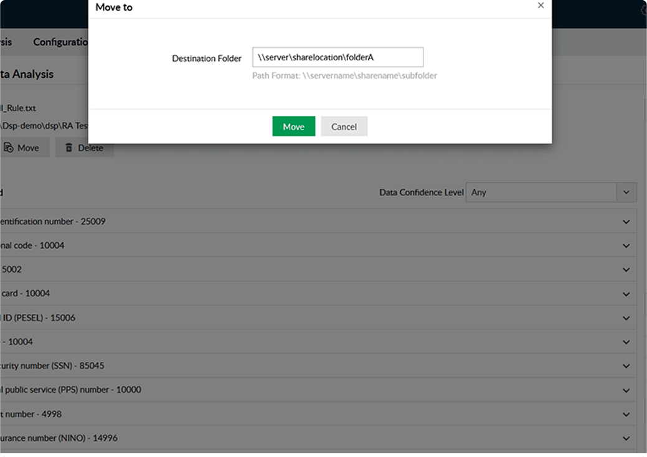This screenshot has height=457, width=647.
Task: Expand the ID (PESEL) - 15006 row
Action: [626, 318]
